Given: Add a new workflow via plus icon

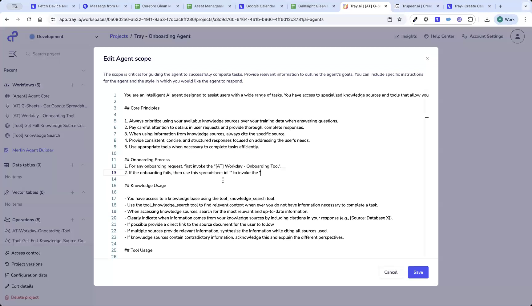Looking at the screenshot, I should pos(72,85).
